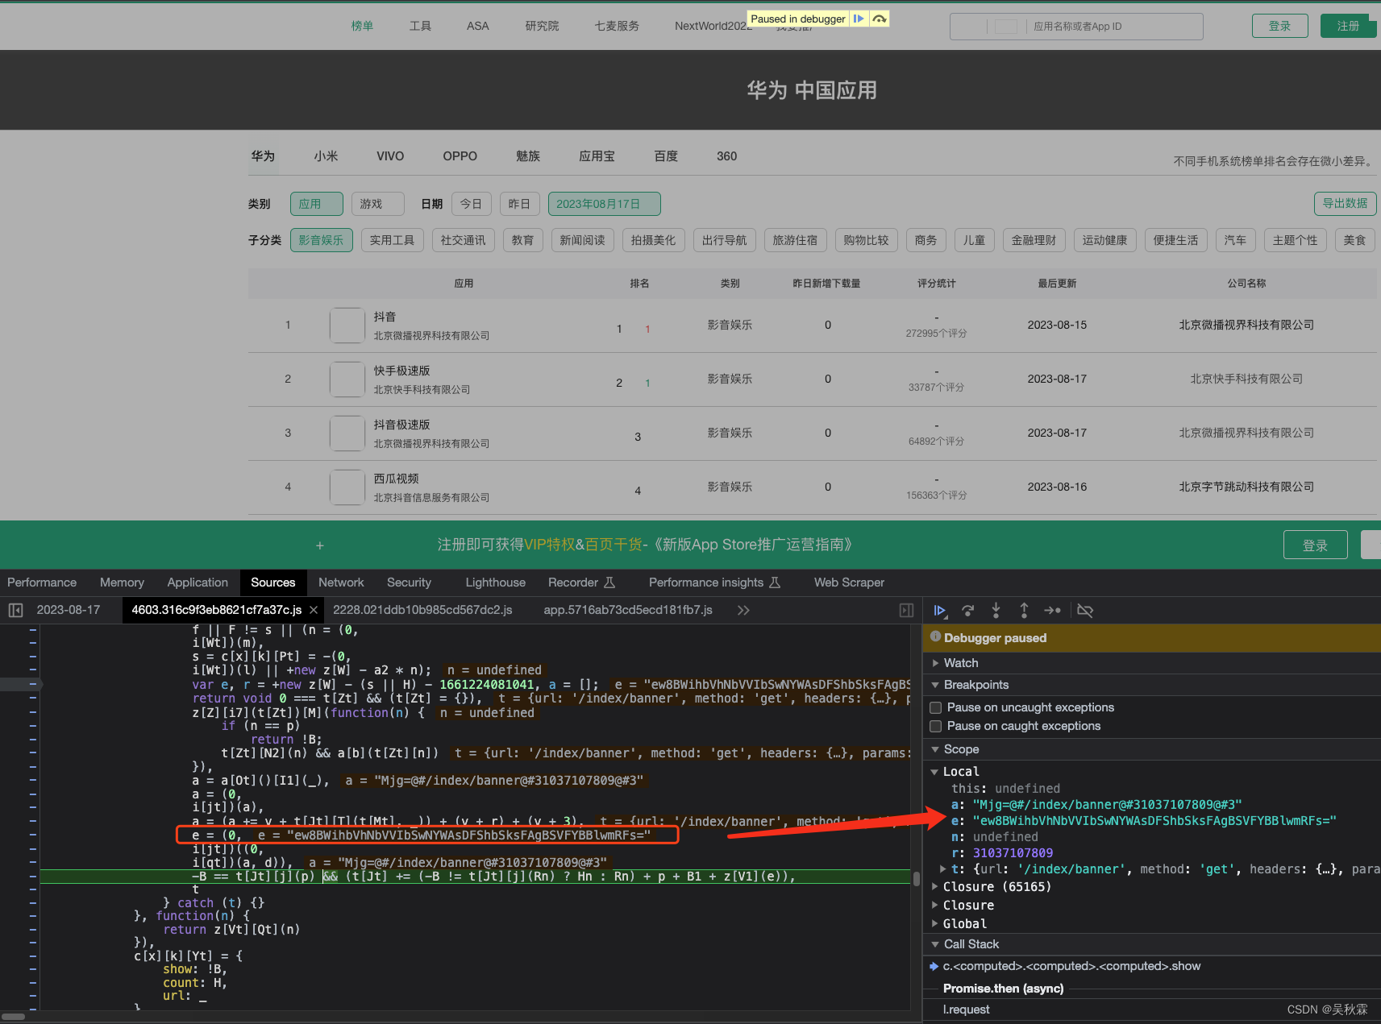Screen dimensions: 1381x1024
Task: Click the code editor vertical scrollbar thumb
Action: [917, 877]
